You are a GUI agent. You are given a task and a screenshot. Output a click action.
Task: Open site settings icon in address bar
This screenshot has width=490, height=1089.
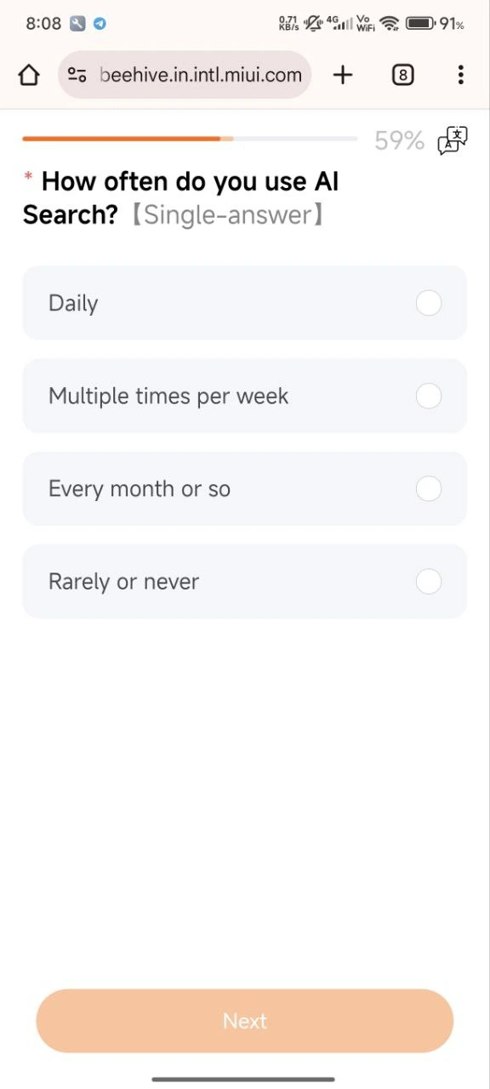[x=77, y=75]
